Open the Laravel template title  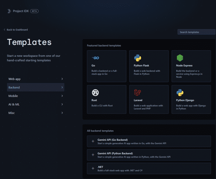click(138, 100)
